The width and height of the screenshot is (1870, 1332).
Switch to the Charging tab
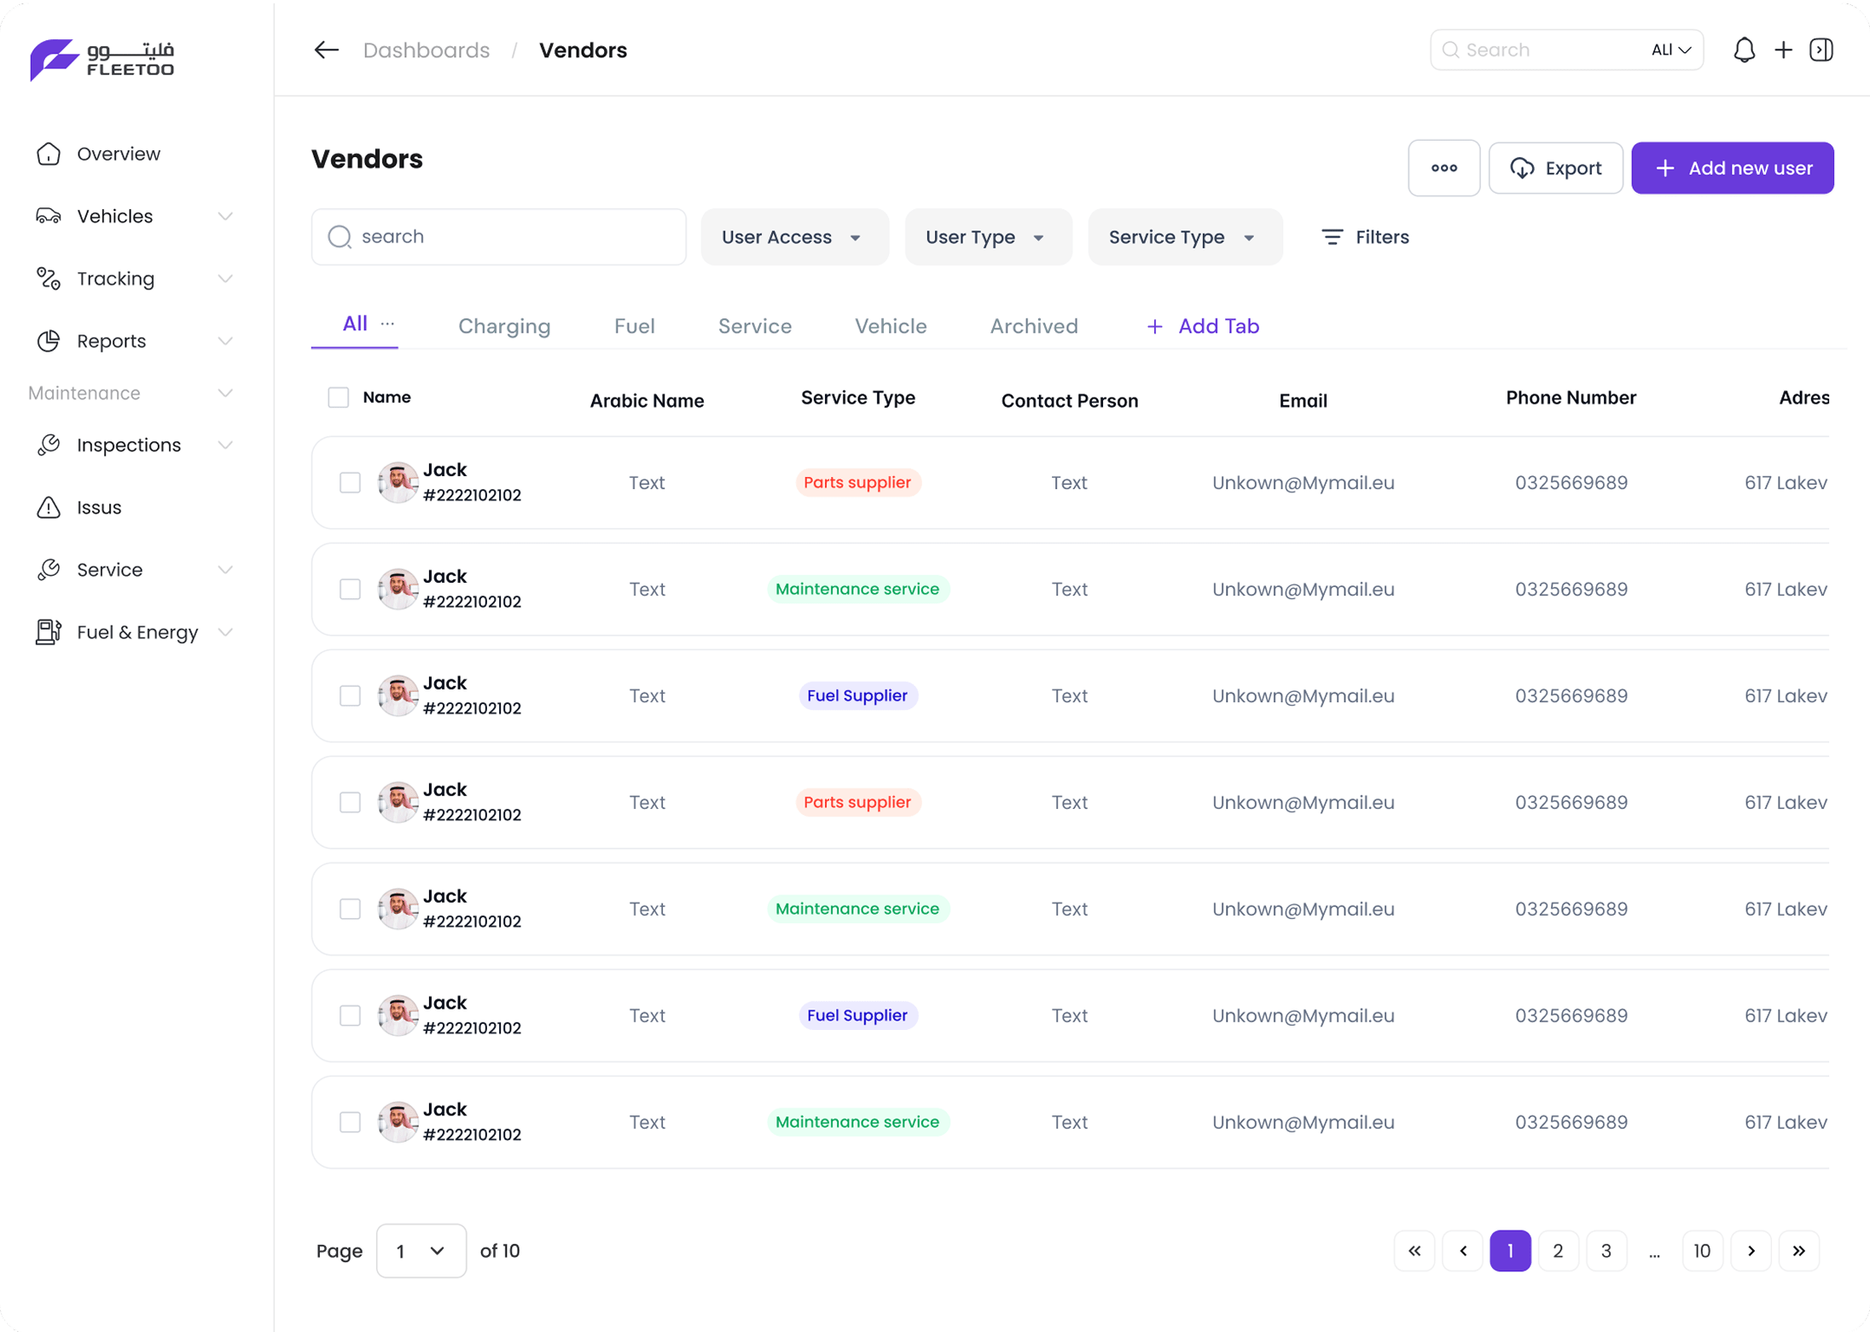[503, 326]
